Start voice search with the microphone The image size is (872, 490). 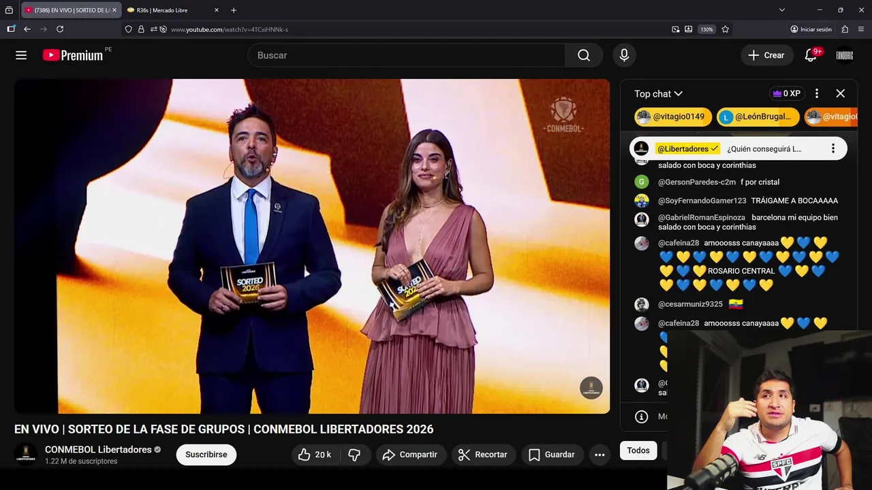tap(624, 55)
